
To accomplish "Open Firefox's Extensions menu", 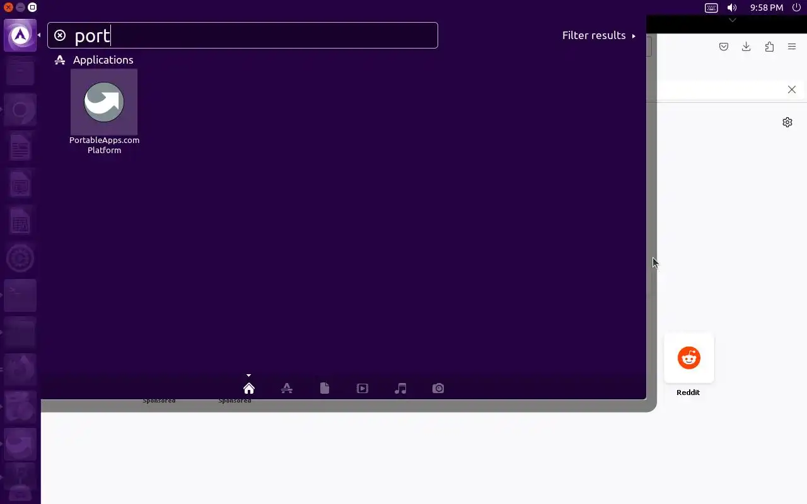I will (769, 47).
